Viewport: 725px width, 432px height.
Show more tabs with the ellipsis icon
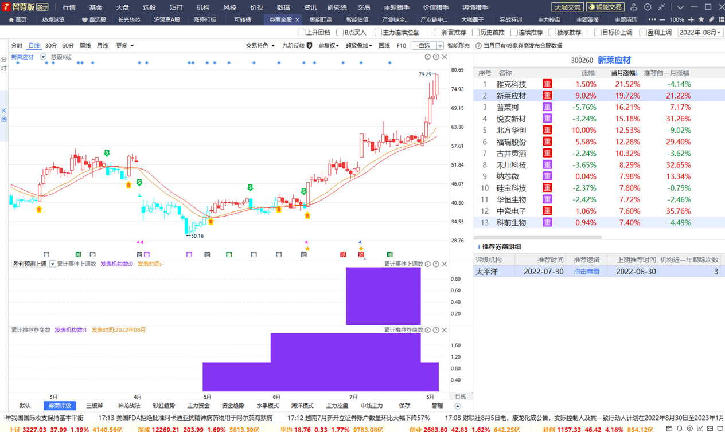651,19
